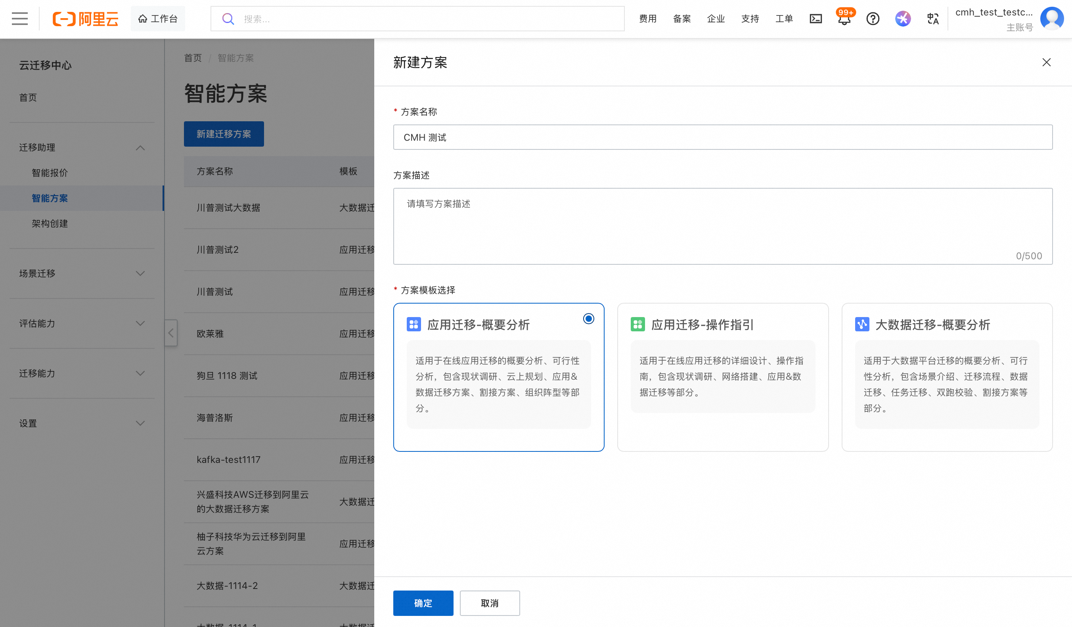This screenshot has width=1072, height=627.
Task: Expand the 场景迁移 sidebar section
Action: coord(140,273)
